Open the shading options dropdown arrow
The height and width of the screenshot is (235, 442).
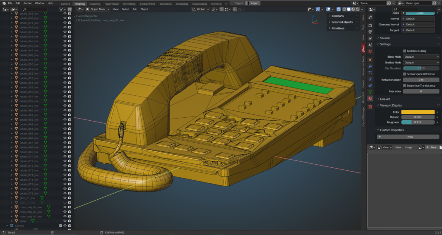[362, 9]
